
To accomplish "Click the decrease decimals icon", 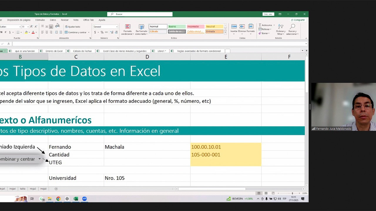I will click(x=116, y=32).
